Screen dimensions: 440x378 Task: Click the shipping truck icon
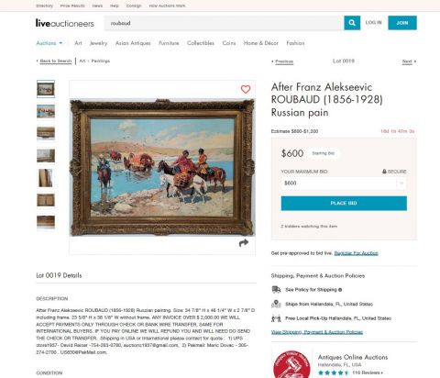[x=276, y=289]
